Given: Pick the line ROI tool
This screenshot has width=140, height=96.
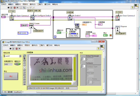Looking at the screenshot, I should pyautogui.click(x=24, y=65).
